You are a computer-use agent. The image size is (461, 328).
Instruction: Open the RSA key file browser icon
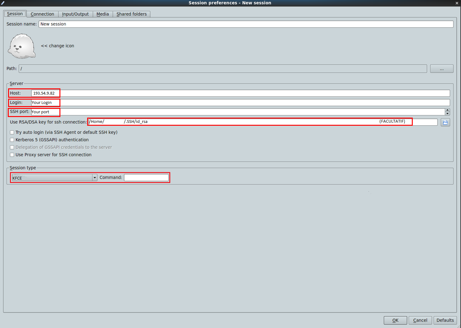(x=445, y=122)
